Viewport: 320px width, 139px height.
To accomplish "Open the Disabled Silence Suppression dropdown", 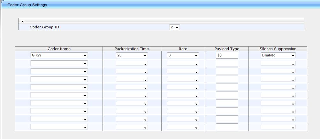I will (x=278, y=55).
